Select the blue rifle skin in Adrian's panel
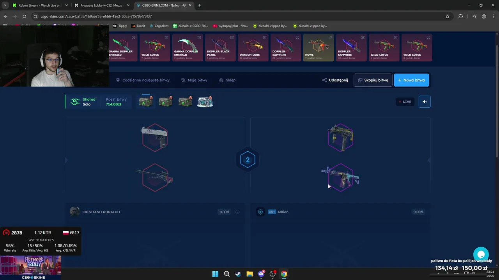The image size is (499, 280). pos(340,177)
